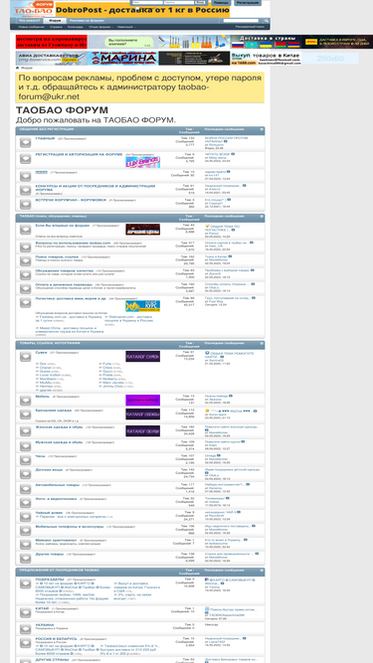This screenshot has height=663, width=373.
Task: Click the search magnifier icon in navbar
Action: [x=266, y=20]
